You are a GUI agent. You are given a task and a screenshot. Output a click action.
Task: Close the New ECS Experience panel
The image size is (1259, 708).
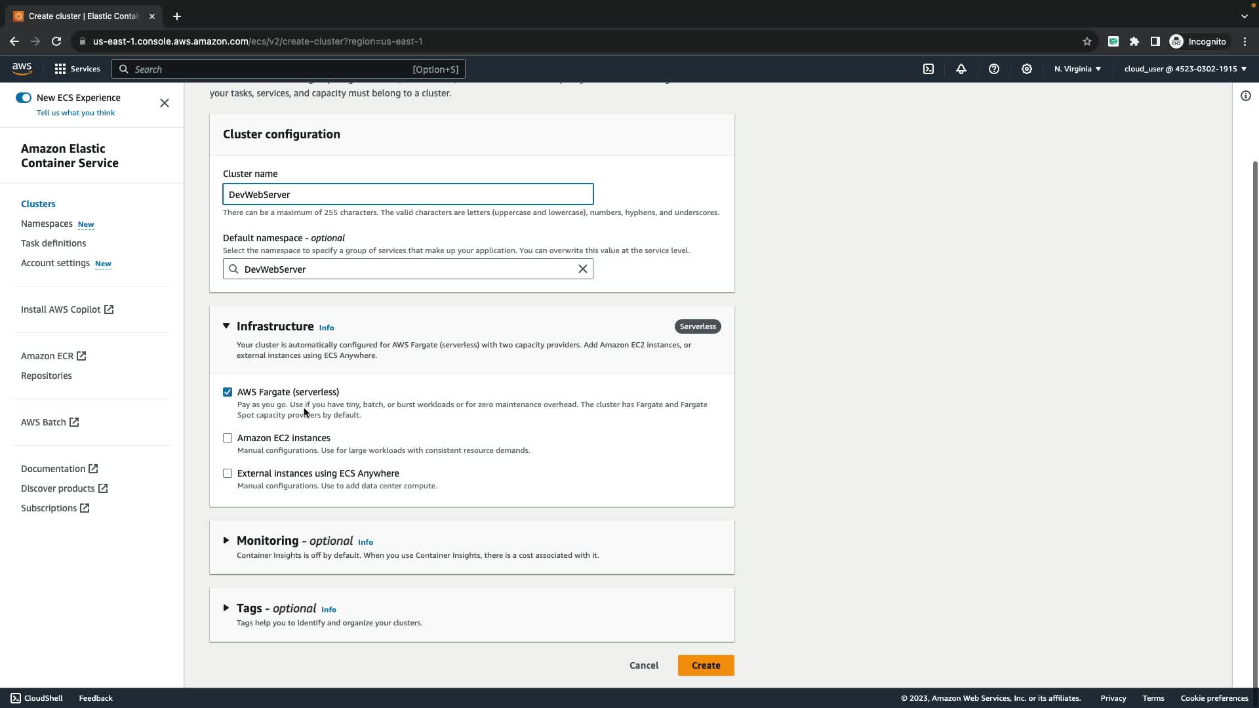[x=165, y=103]
